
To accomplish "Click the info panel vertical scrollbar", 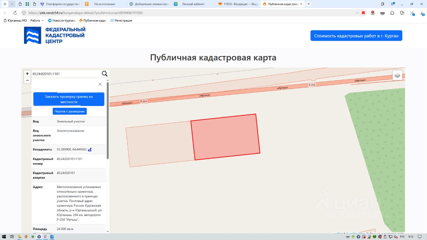I will click(107, 121).
